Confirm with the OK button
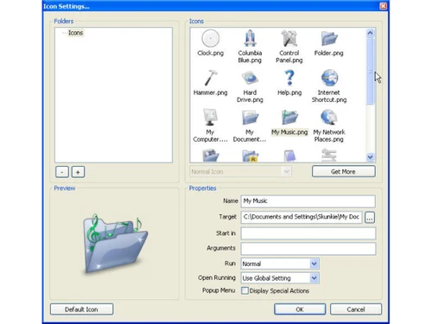The height and width of the screenshot is (324, 432). point(300,309)
